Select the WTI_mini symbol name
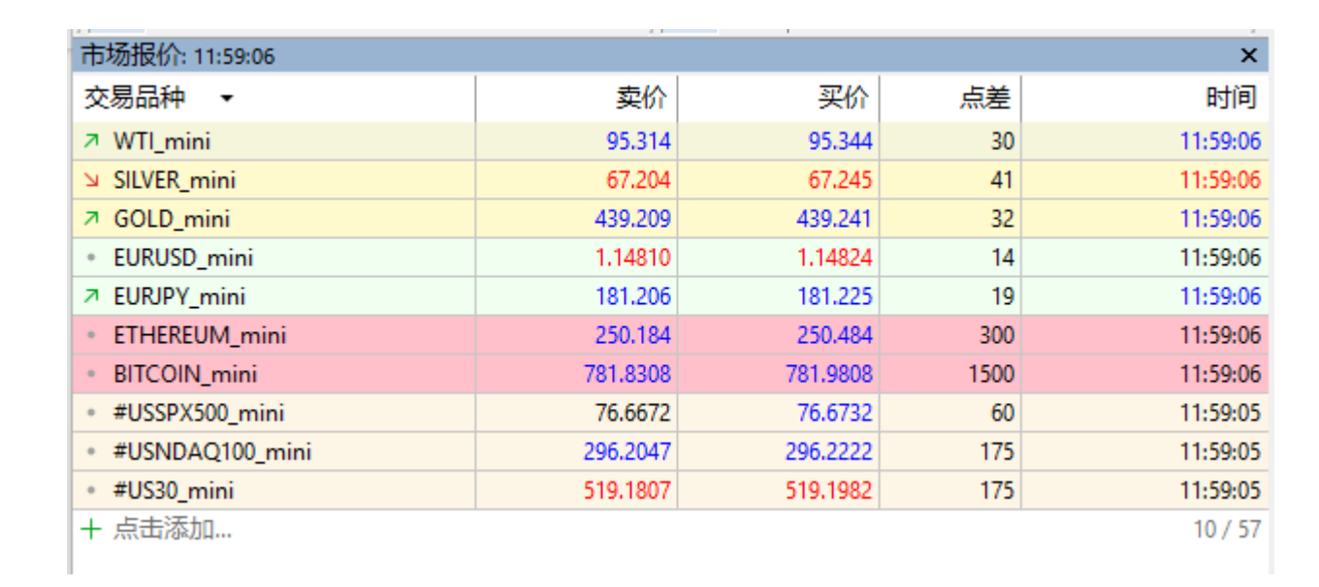The image size is (1319, 587). (162, 141)
